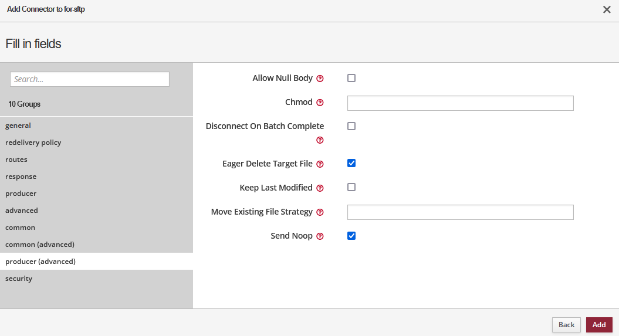Check Disconnect On Batch Complete option

351,126
